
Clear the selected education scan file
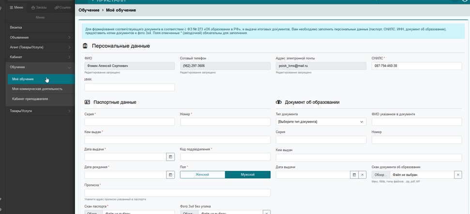[x=458, y=175]
